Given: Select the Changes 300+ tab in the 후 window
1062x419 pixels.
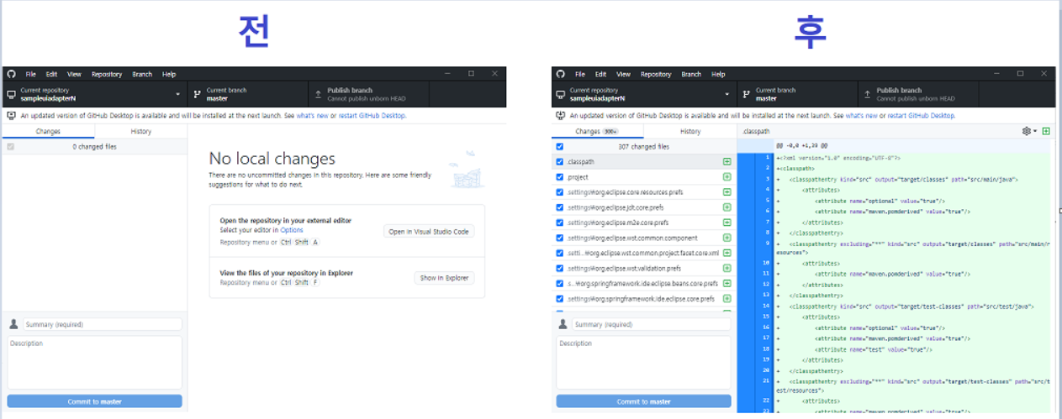Looking at the screenshot, I should 598,131.
